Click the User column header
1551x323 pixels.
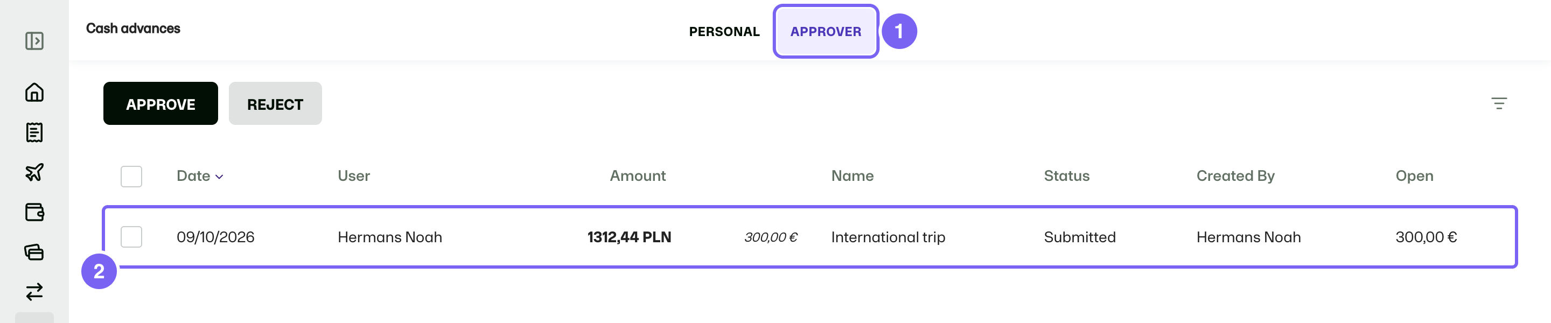353,176
